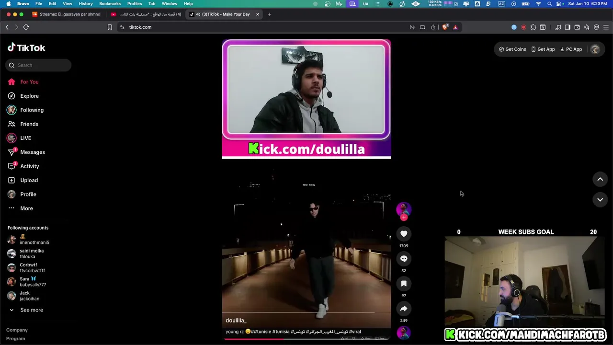This screenshot has width=613, height=345.
Task: Go back in browser history
Action: tap(7, 27)
